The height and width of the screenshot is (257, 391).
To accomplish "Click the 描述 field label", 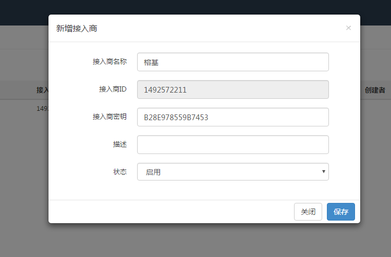I will [x=119, y=144].
